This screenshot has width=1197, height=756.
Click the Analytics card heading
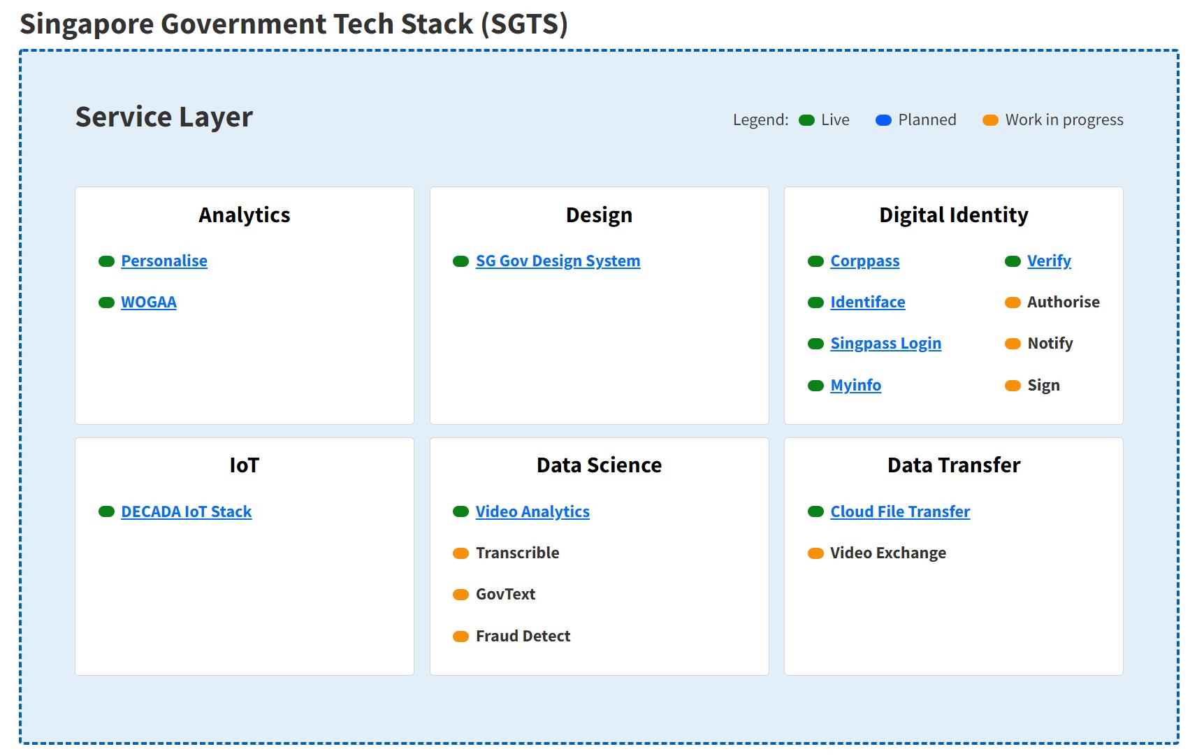(x=244, y=215)
